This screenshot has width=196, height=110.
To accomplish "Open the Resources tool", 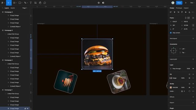I will (36, 3).
